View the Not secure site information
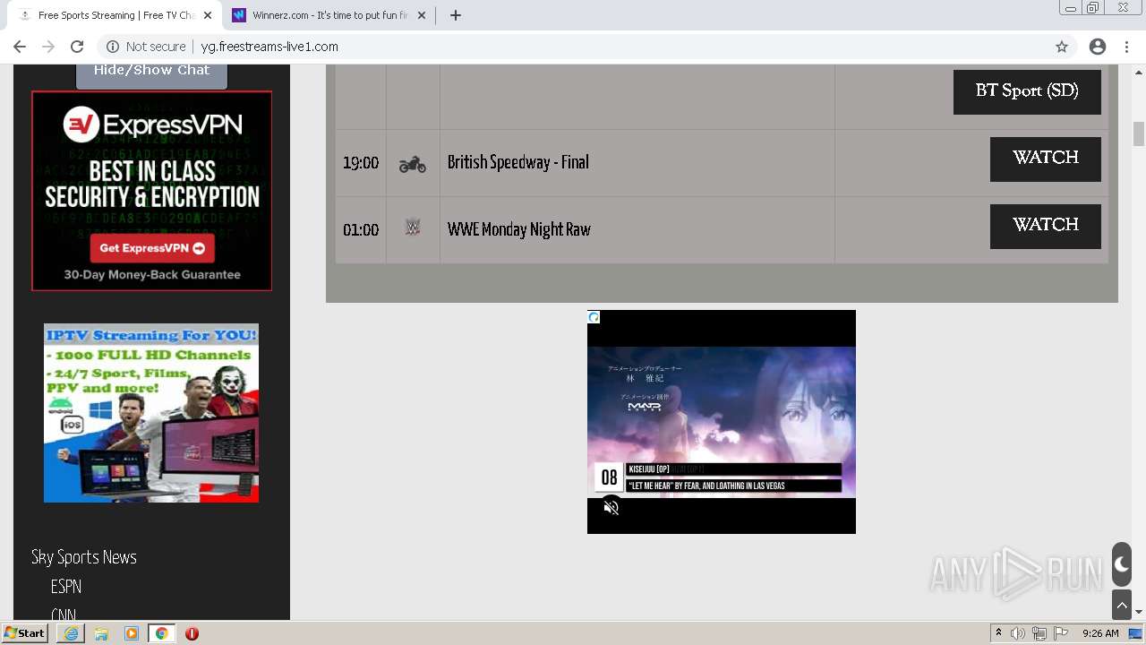This screenshot has height=645, width=1146. [146, 47]
